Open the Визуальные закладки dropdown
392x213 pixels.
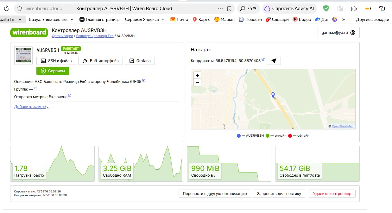[51, 19]
